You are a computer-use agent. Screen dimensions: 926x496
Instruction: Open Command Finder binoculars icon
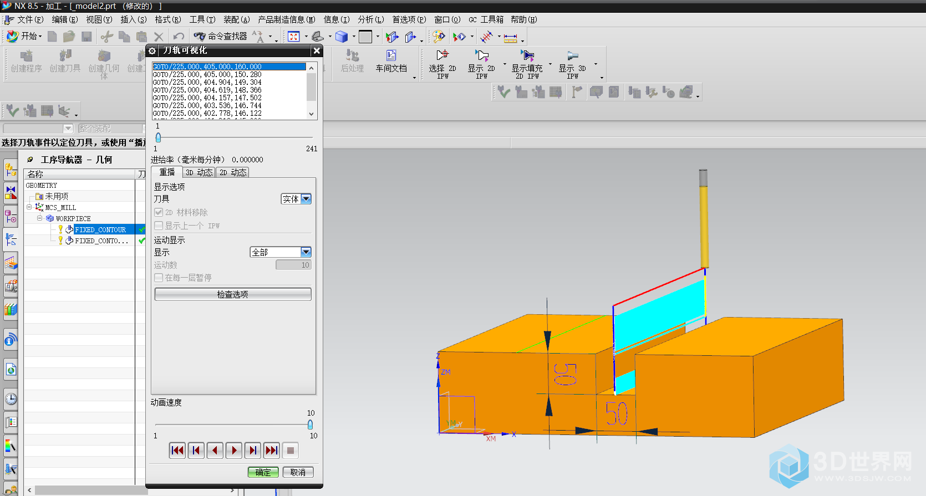(x=200, y=37)
